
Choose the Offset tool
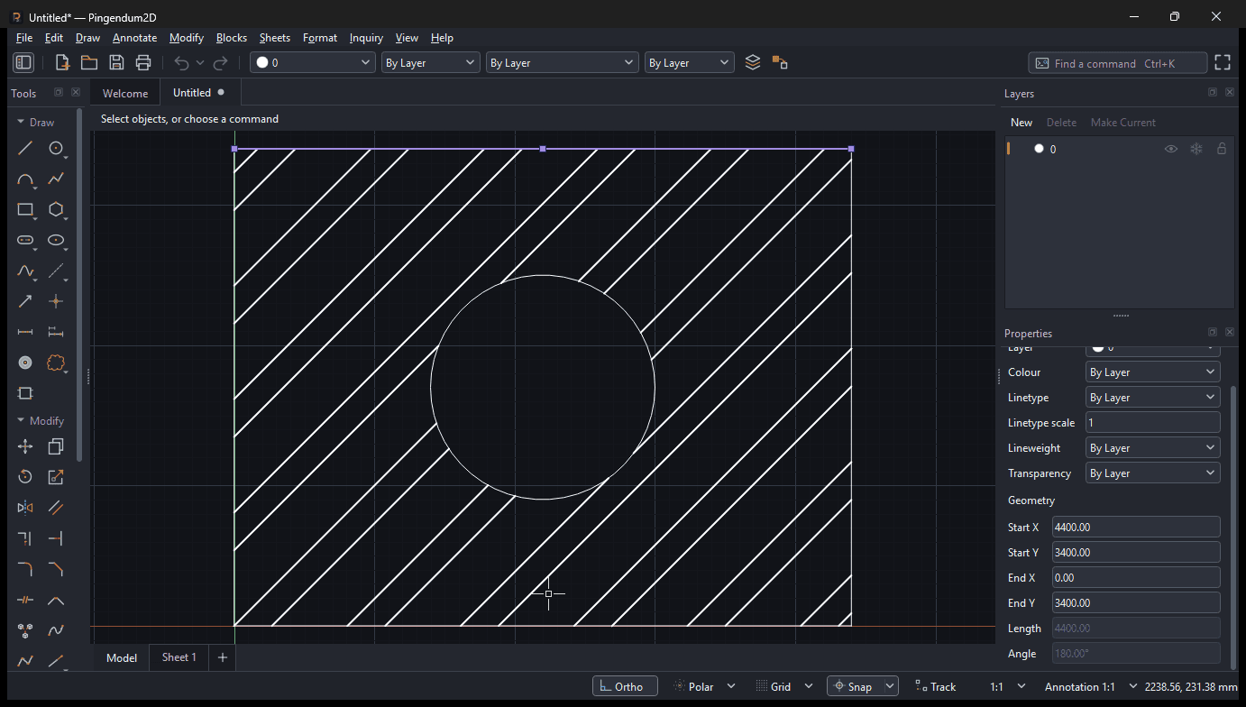(56, 508)
